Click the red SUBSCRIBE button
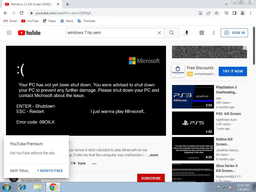Image resolution: width=256 pixels, height=192 pixels. coord(151,178)
